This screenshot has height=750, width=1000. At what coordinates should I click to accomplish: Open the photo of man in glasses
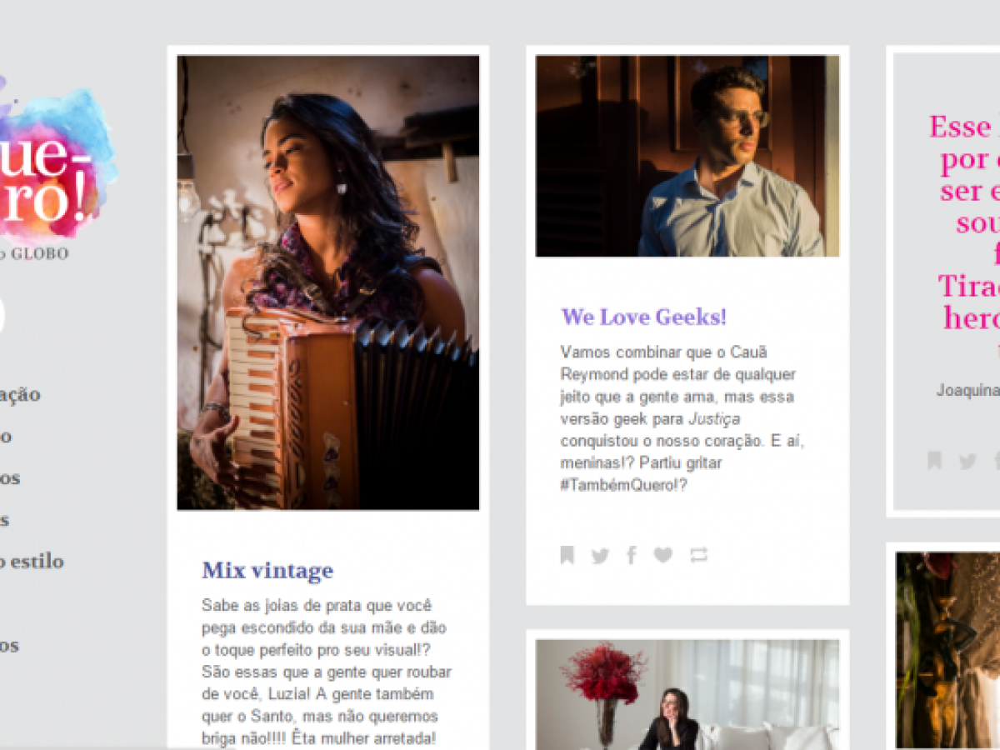click(687, 156)
